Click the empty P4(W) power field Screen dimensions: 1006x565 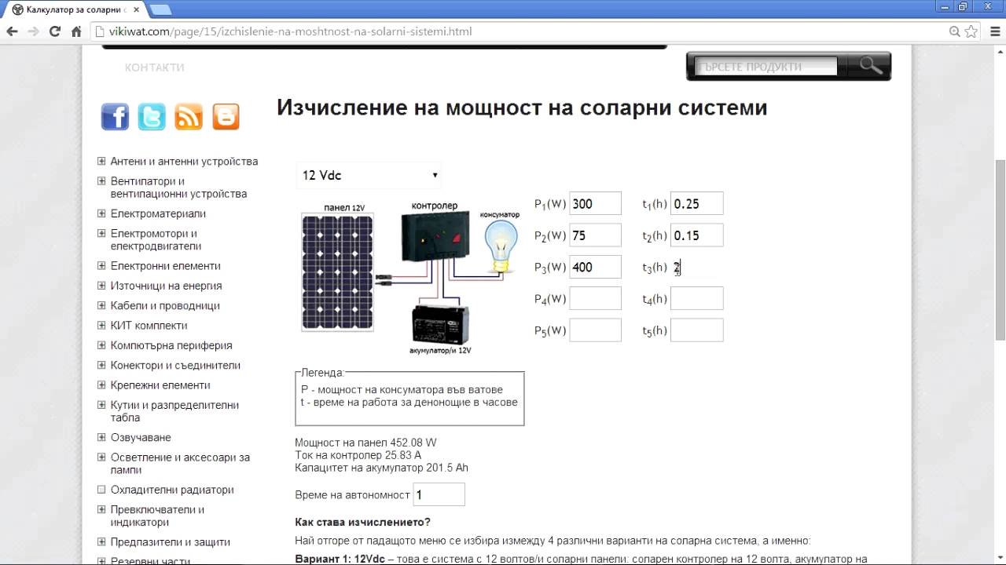[x=595, y=298]
